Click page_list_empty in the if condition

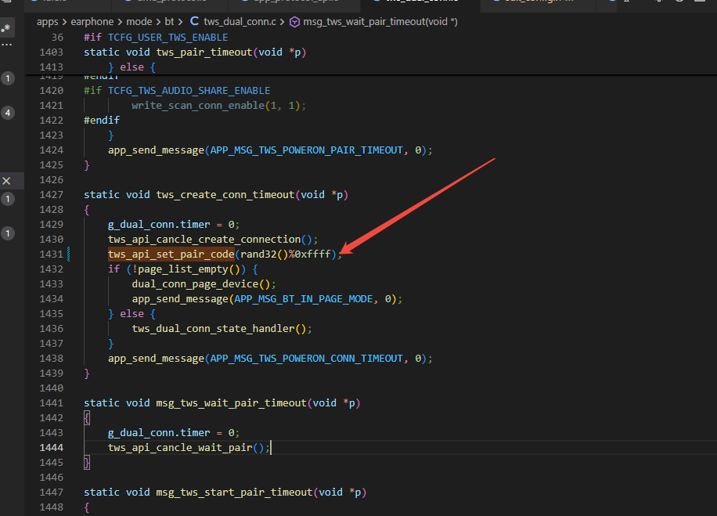[x=183, y=269]
